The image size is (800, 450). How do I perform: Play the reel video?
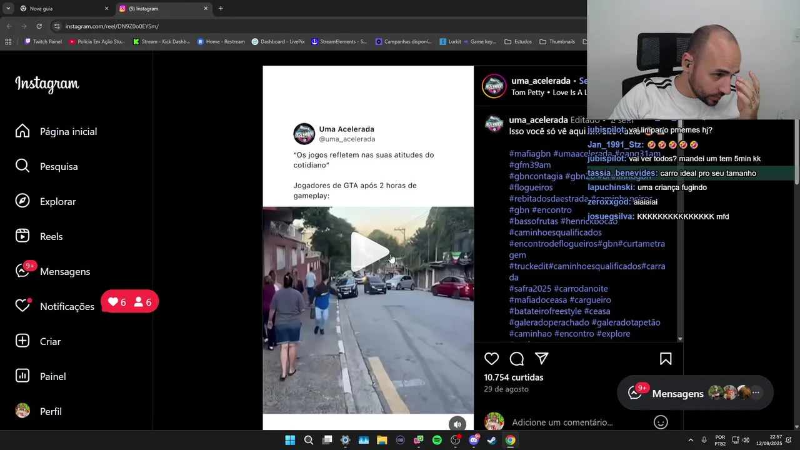[x=369, y=251]
